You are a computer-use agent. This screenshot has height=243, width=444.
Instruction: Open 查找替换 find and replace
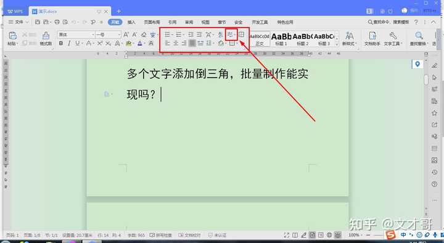pos(419,39)
